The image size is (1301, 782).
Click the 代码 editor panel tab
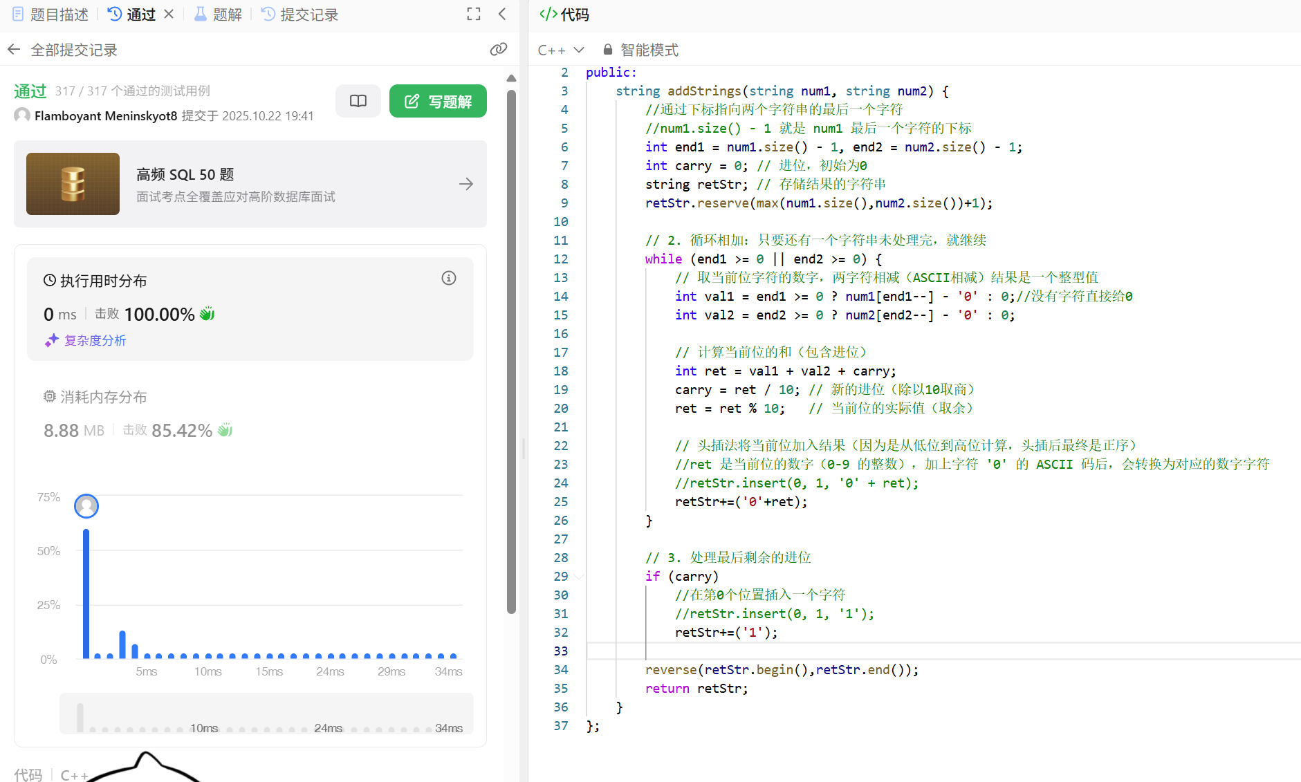coord(564,15)
